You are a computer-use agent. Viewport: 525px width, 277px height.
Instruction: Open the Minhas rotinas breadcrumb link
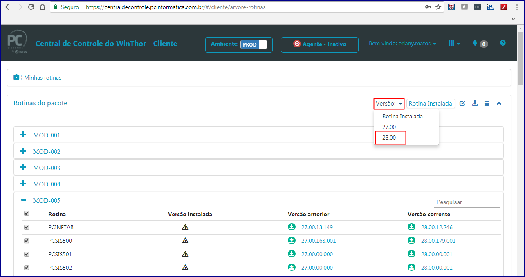[x=43, y=78]
